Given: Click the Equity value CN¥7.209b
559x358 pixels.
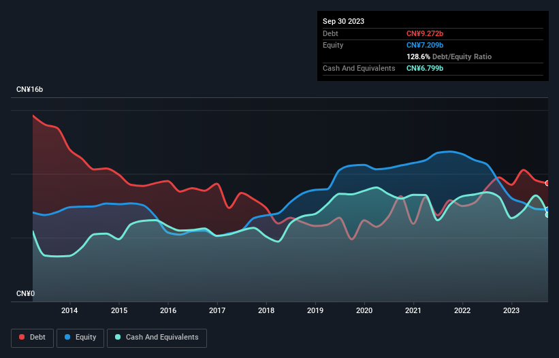Looking at the screenshot, I should [x=425, y=45].
